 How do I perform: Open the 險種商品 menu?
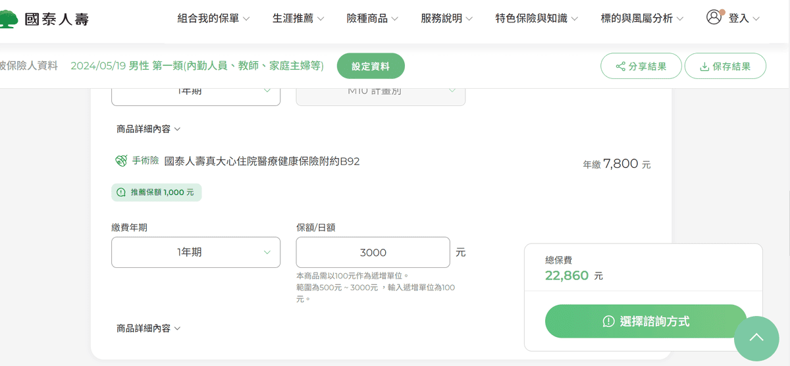[373, 18]
